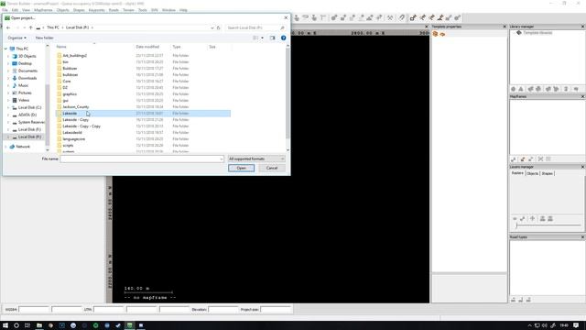
Task: Close the Road types panel
Action: point(582,237)
